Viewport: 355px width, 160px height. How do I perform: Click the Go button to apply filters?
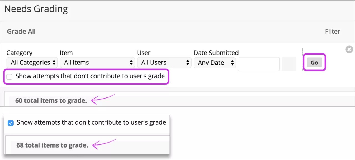(x=314, y=63)
